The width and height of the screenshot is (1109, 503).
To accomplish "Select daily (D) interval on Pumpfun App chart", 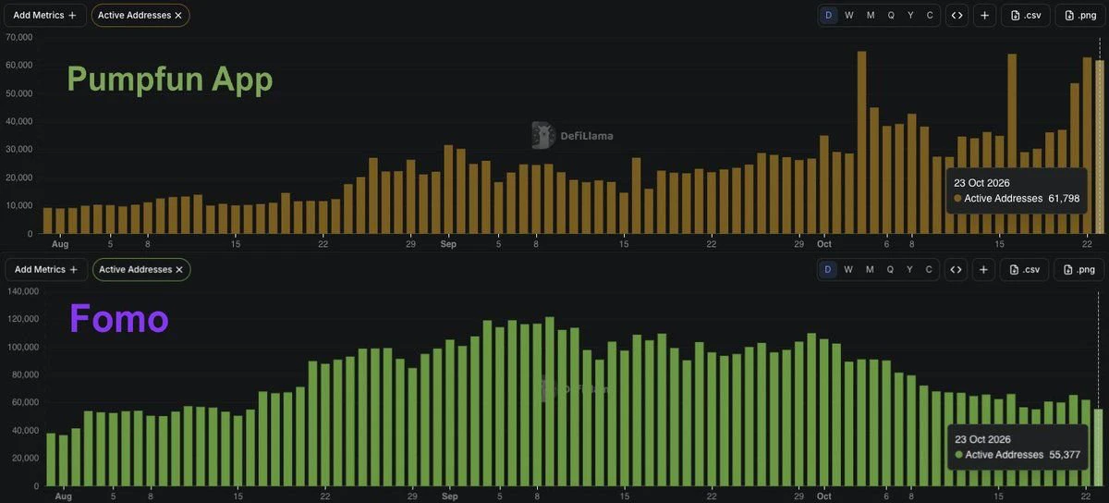I will tap(827, 15).
